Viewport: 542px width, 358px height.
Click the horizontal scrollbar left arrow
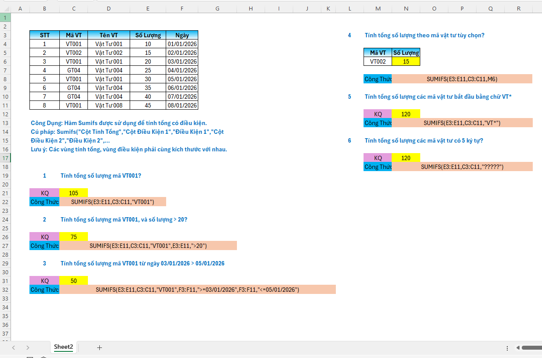tap(518, 347)
